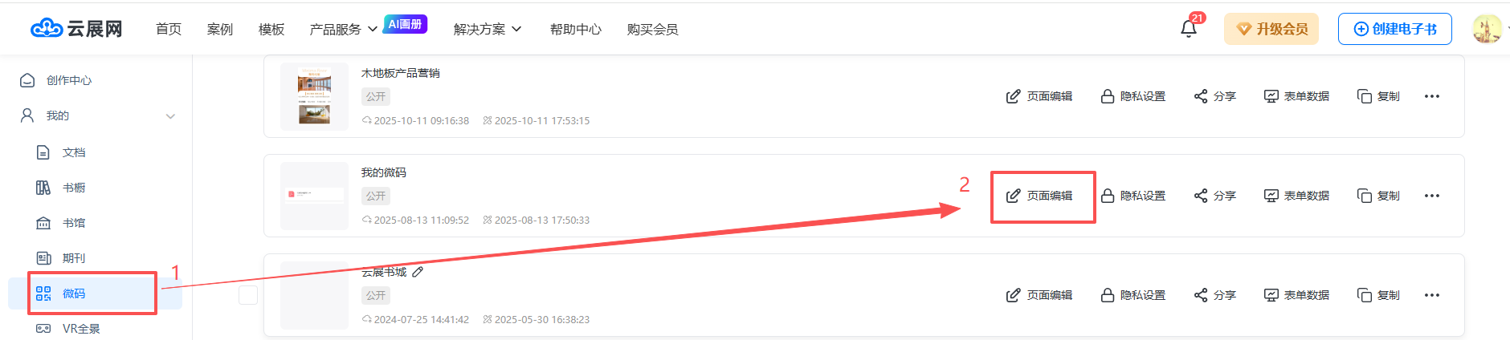Go to the 模板 nav item

click(x=271, y=30)
